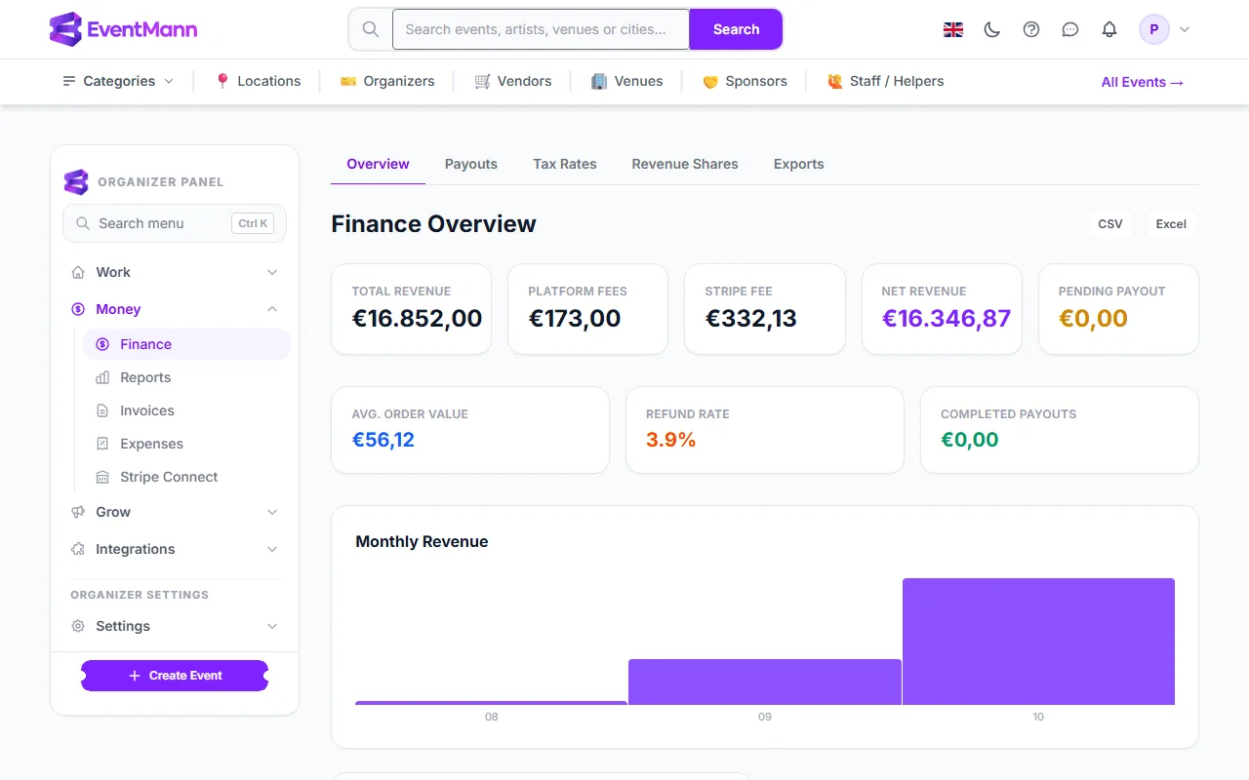Open the chat messages icon
Screen dimensions: 1249x780
1070,29
